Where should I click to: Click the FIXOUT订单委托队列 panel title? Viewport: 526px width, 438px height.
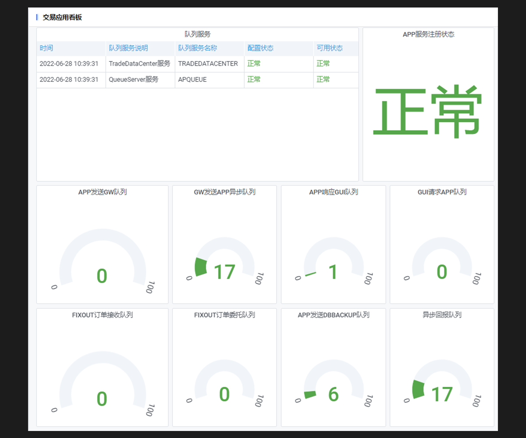point(224,315)
